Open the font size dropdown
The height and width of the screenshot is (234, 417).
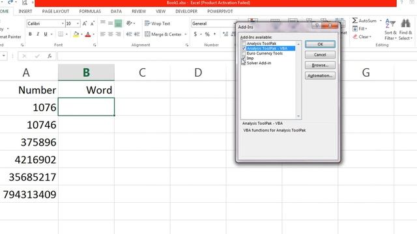(x=78, y=23)
